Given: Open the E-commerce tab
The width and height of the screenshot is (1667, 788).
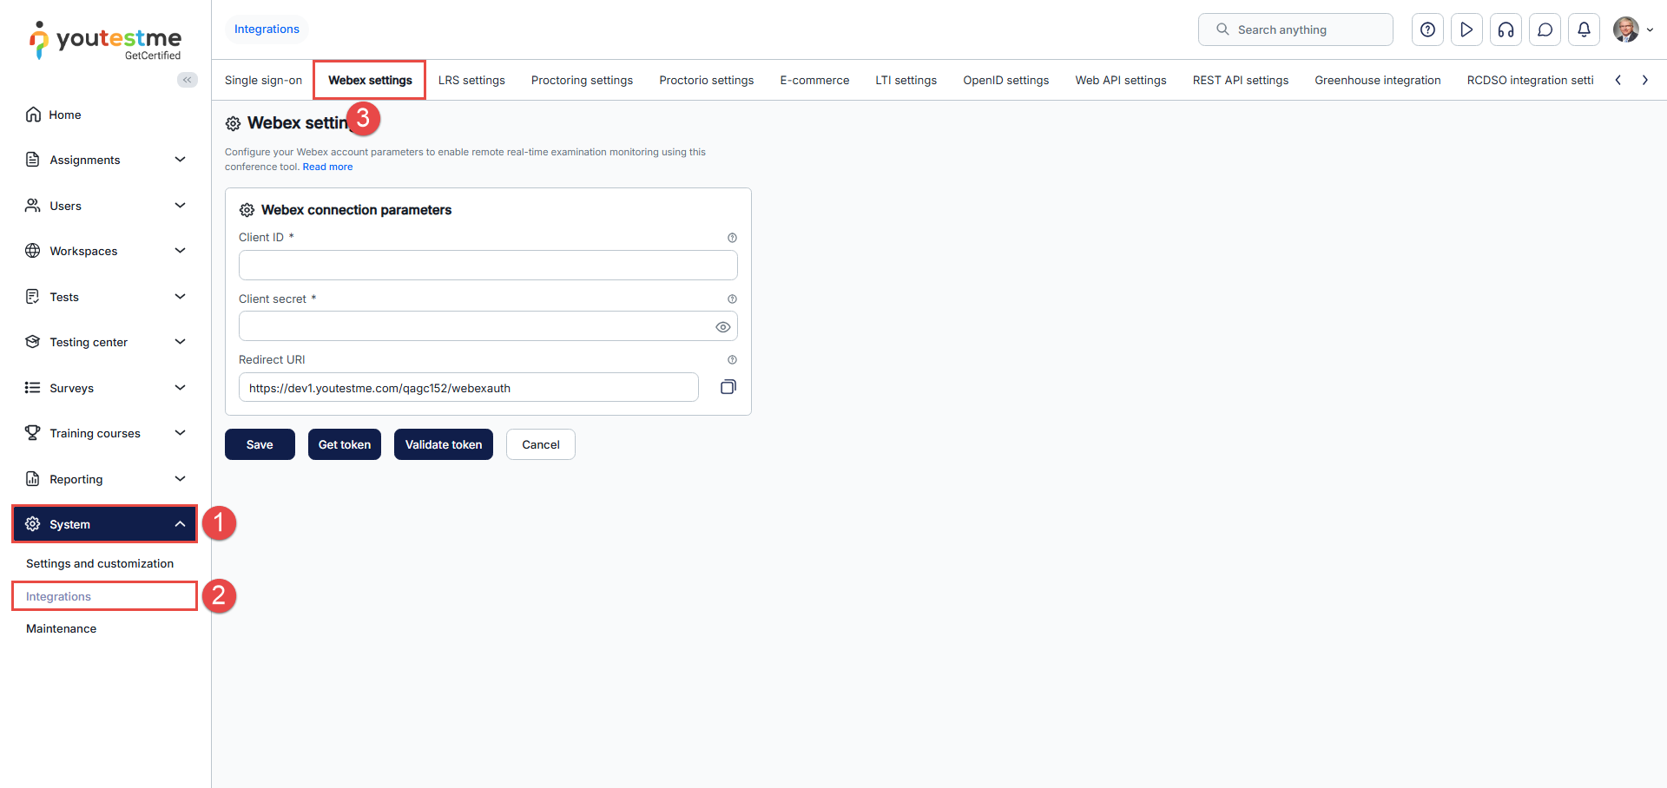Looking at the screenshot, I should 814,81.
